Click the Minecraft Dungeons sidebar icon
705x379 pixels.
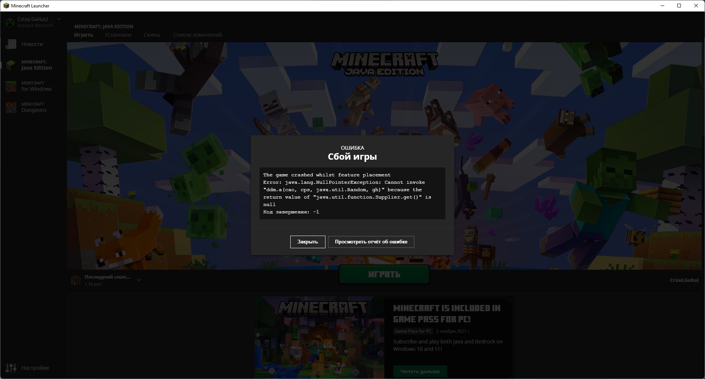pyautogui.click(x=11, y=107)
